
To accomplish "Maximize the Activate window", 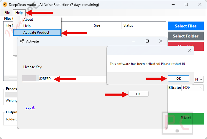I will point(147,41).
